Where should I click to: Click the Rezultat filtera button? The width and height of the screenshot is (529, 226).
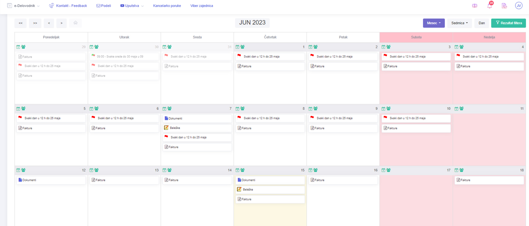508,23
